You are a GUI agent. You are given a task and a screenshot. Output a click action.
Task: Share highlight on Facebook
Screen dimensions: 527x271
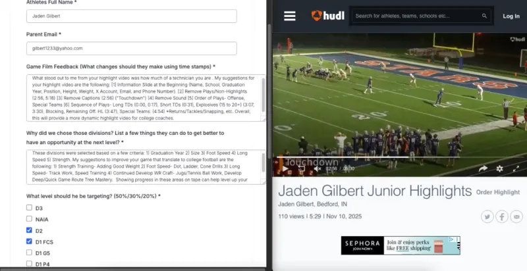(x=502, y=216)
